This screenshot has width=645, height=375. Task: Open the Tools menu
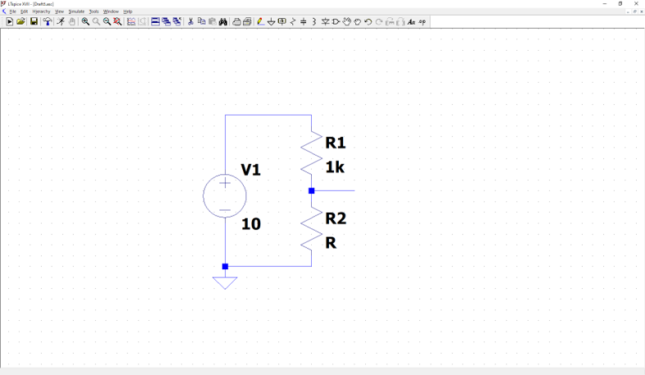pos(94,11)
